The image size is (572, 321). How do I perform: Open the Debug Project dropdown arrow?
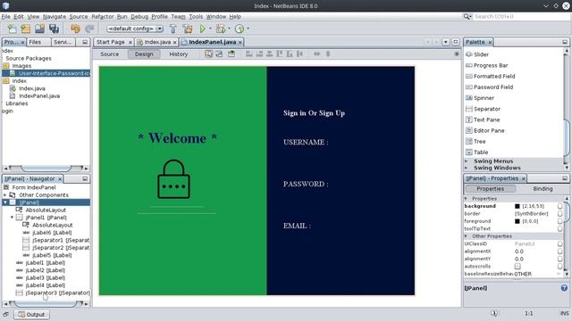(229, 29)
